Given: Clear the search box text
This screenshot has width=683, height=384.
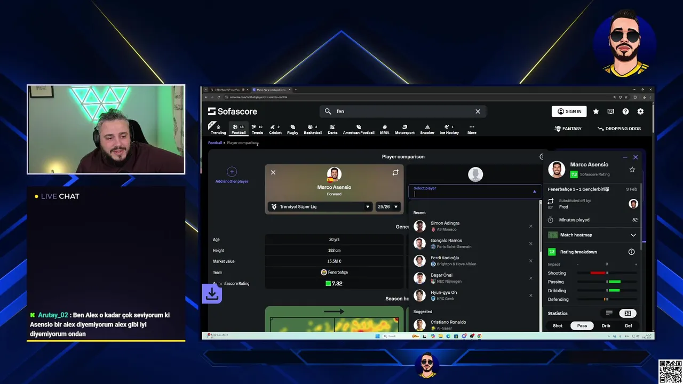Looking at the screenshot, I should [x=478, y=111].
